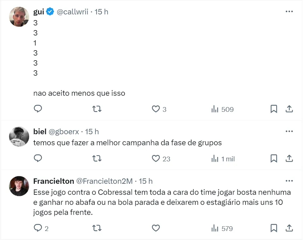Viewport: 303px width, 240px height.
Task: Open more options on biel's tweet
Action: coord(289,132)
